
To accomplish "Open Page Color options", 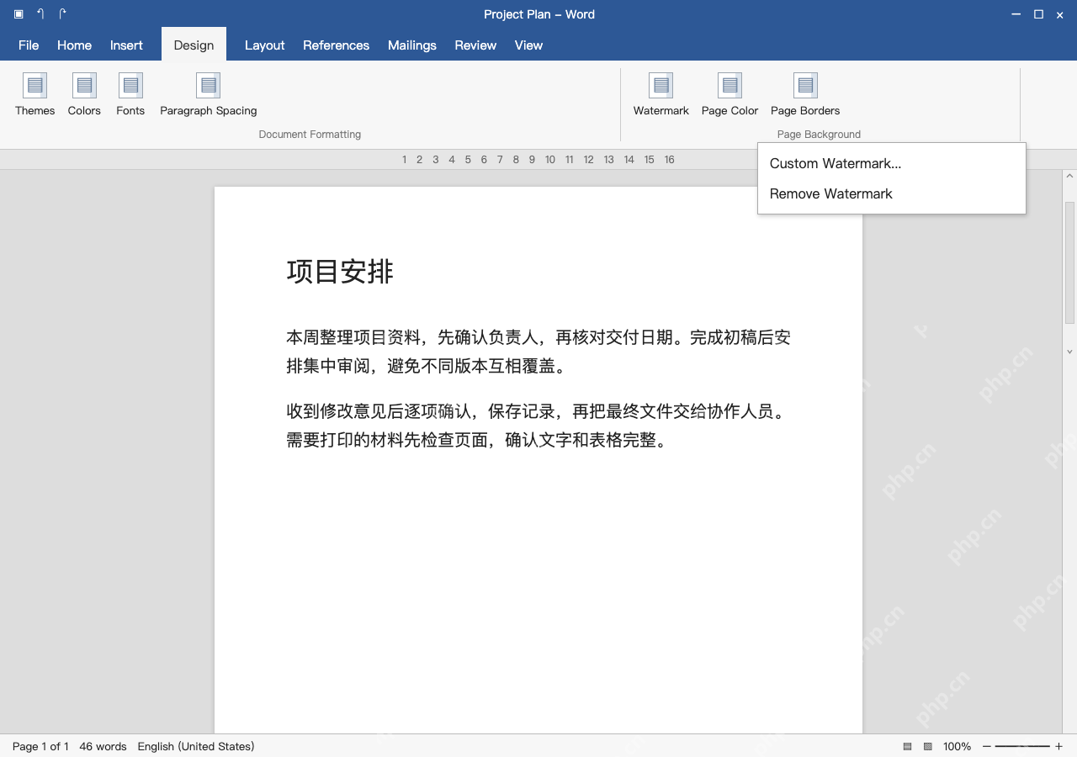I will (x=729, y=94).
